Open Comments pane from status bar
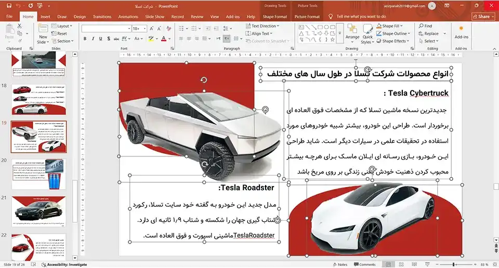Image resolution: width=499 pixels, height=268 pixels. pyautogui.click(x=365, y=264)
